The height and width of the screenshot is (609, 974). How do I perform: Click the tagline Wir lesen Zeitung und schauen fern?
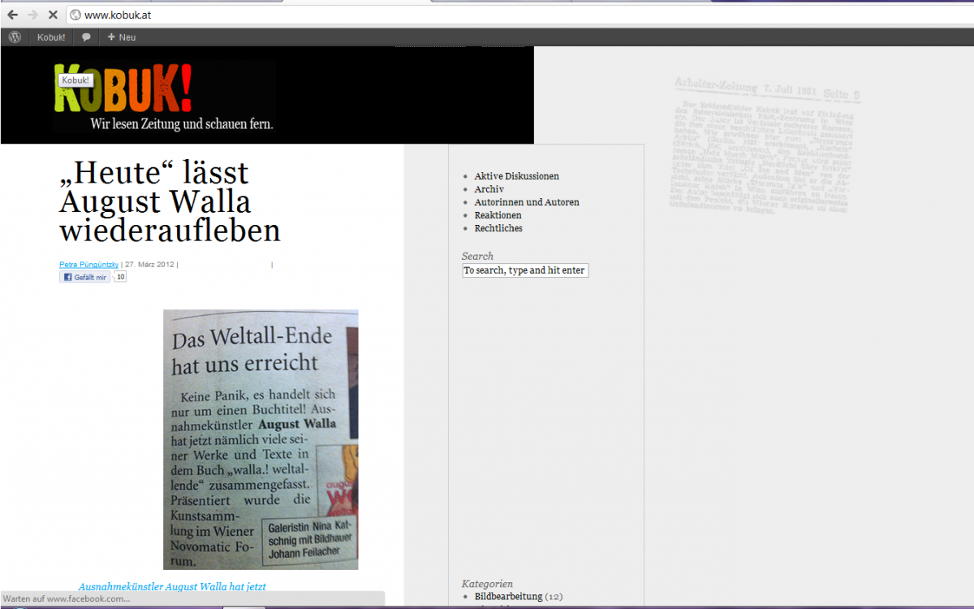coord(182,124)
